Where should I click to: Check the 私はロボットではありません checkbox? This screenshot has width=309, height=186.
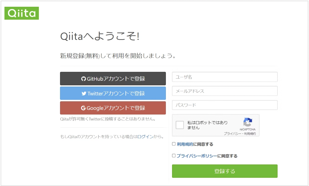(x=180, y=125)
